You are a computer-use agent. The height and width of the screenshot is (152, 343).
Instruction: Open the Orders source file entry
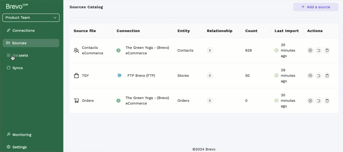[x=88, y=101]
